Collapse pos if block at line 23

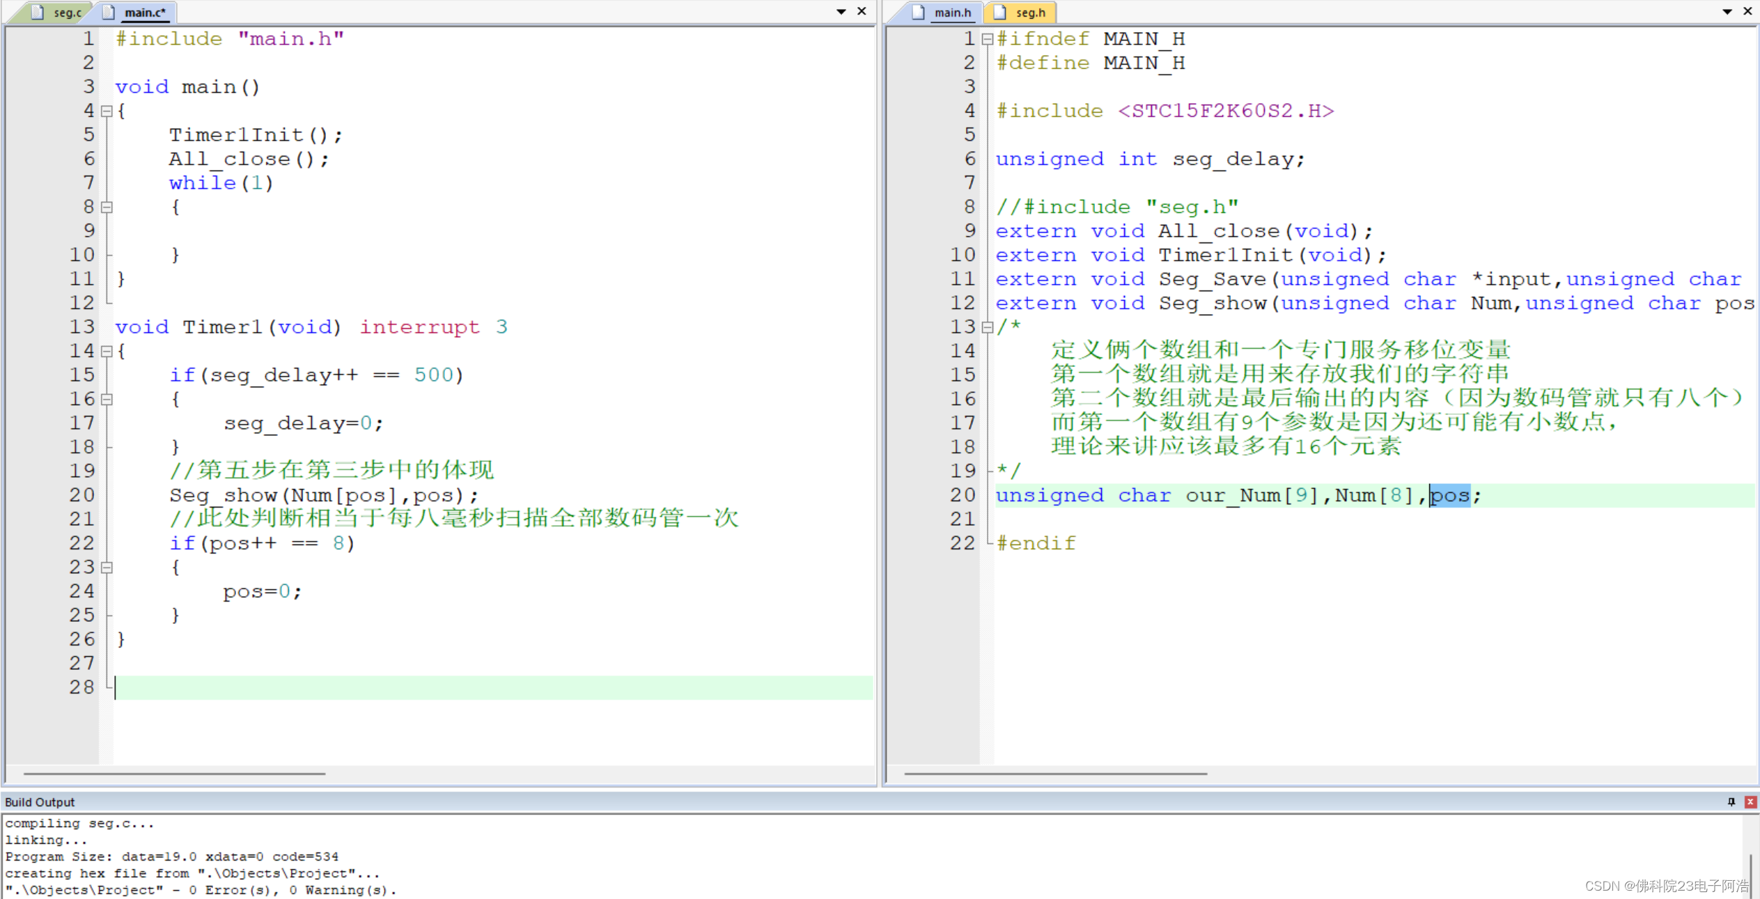point(107,568)
